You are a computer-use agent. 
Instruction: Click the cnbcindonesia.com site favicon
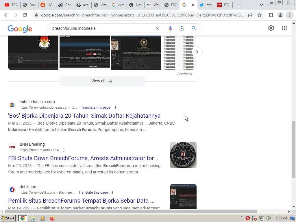(x=12, y=105)
